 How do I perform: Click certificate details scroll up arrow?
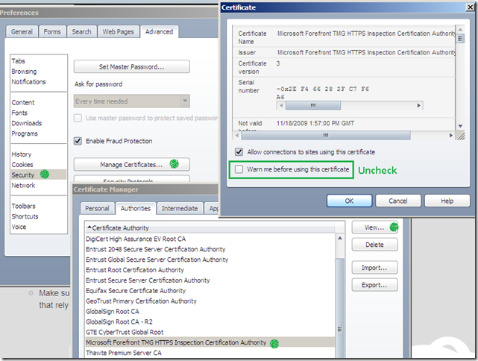(x=460, y=30)
